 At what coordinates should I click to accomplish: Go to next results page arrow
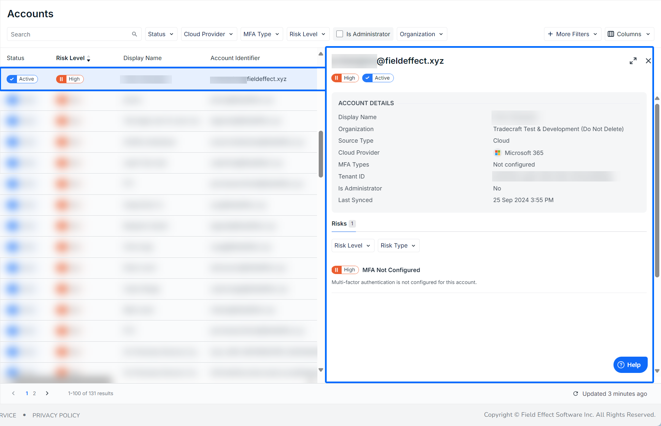click(x=47, y=393)
